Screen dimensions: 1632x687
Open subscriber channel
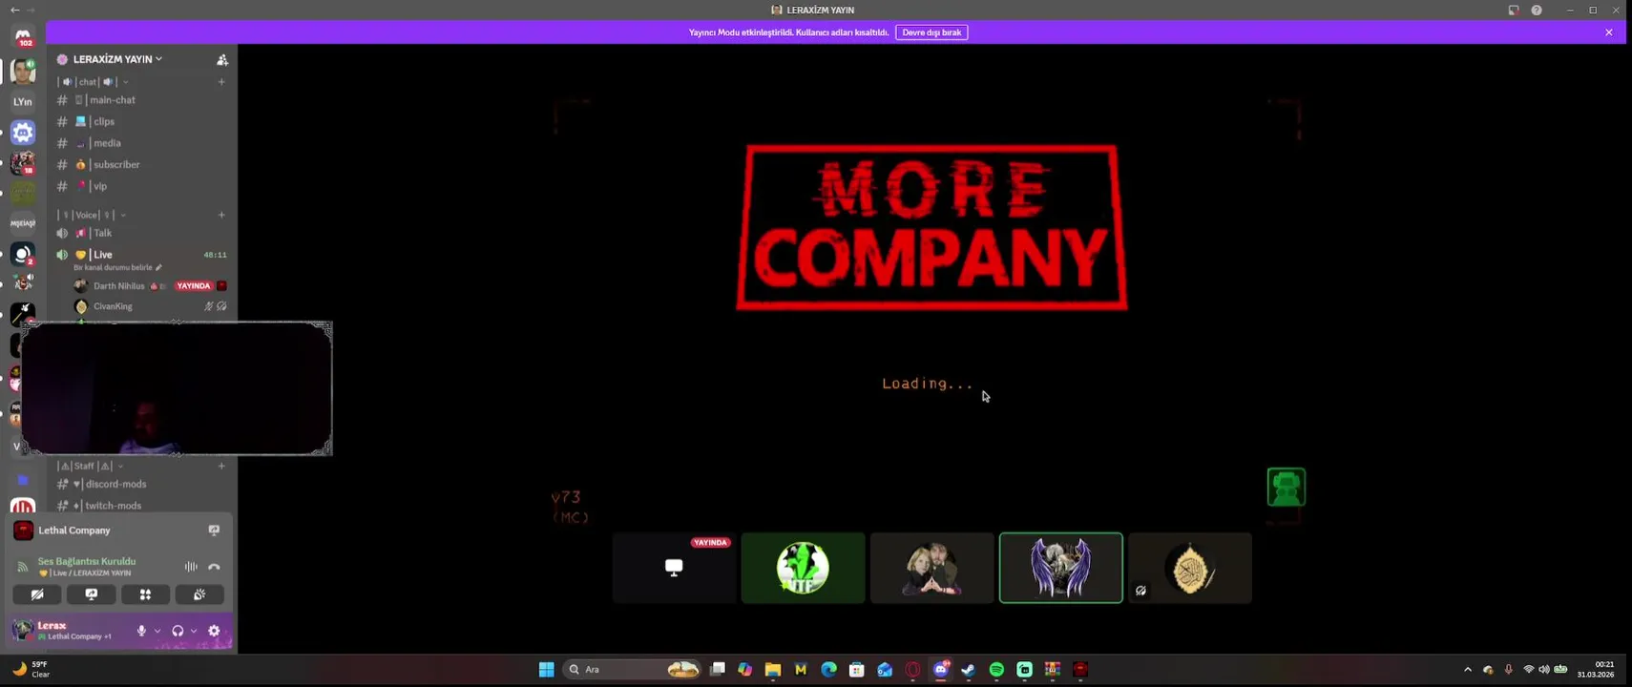point(142,165)
